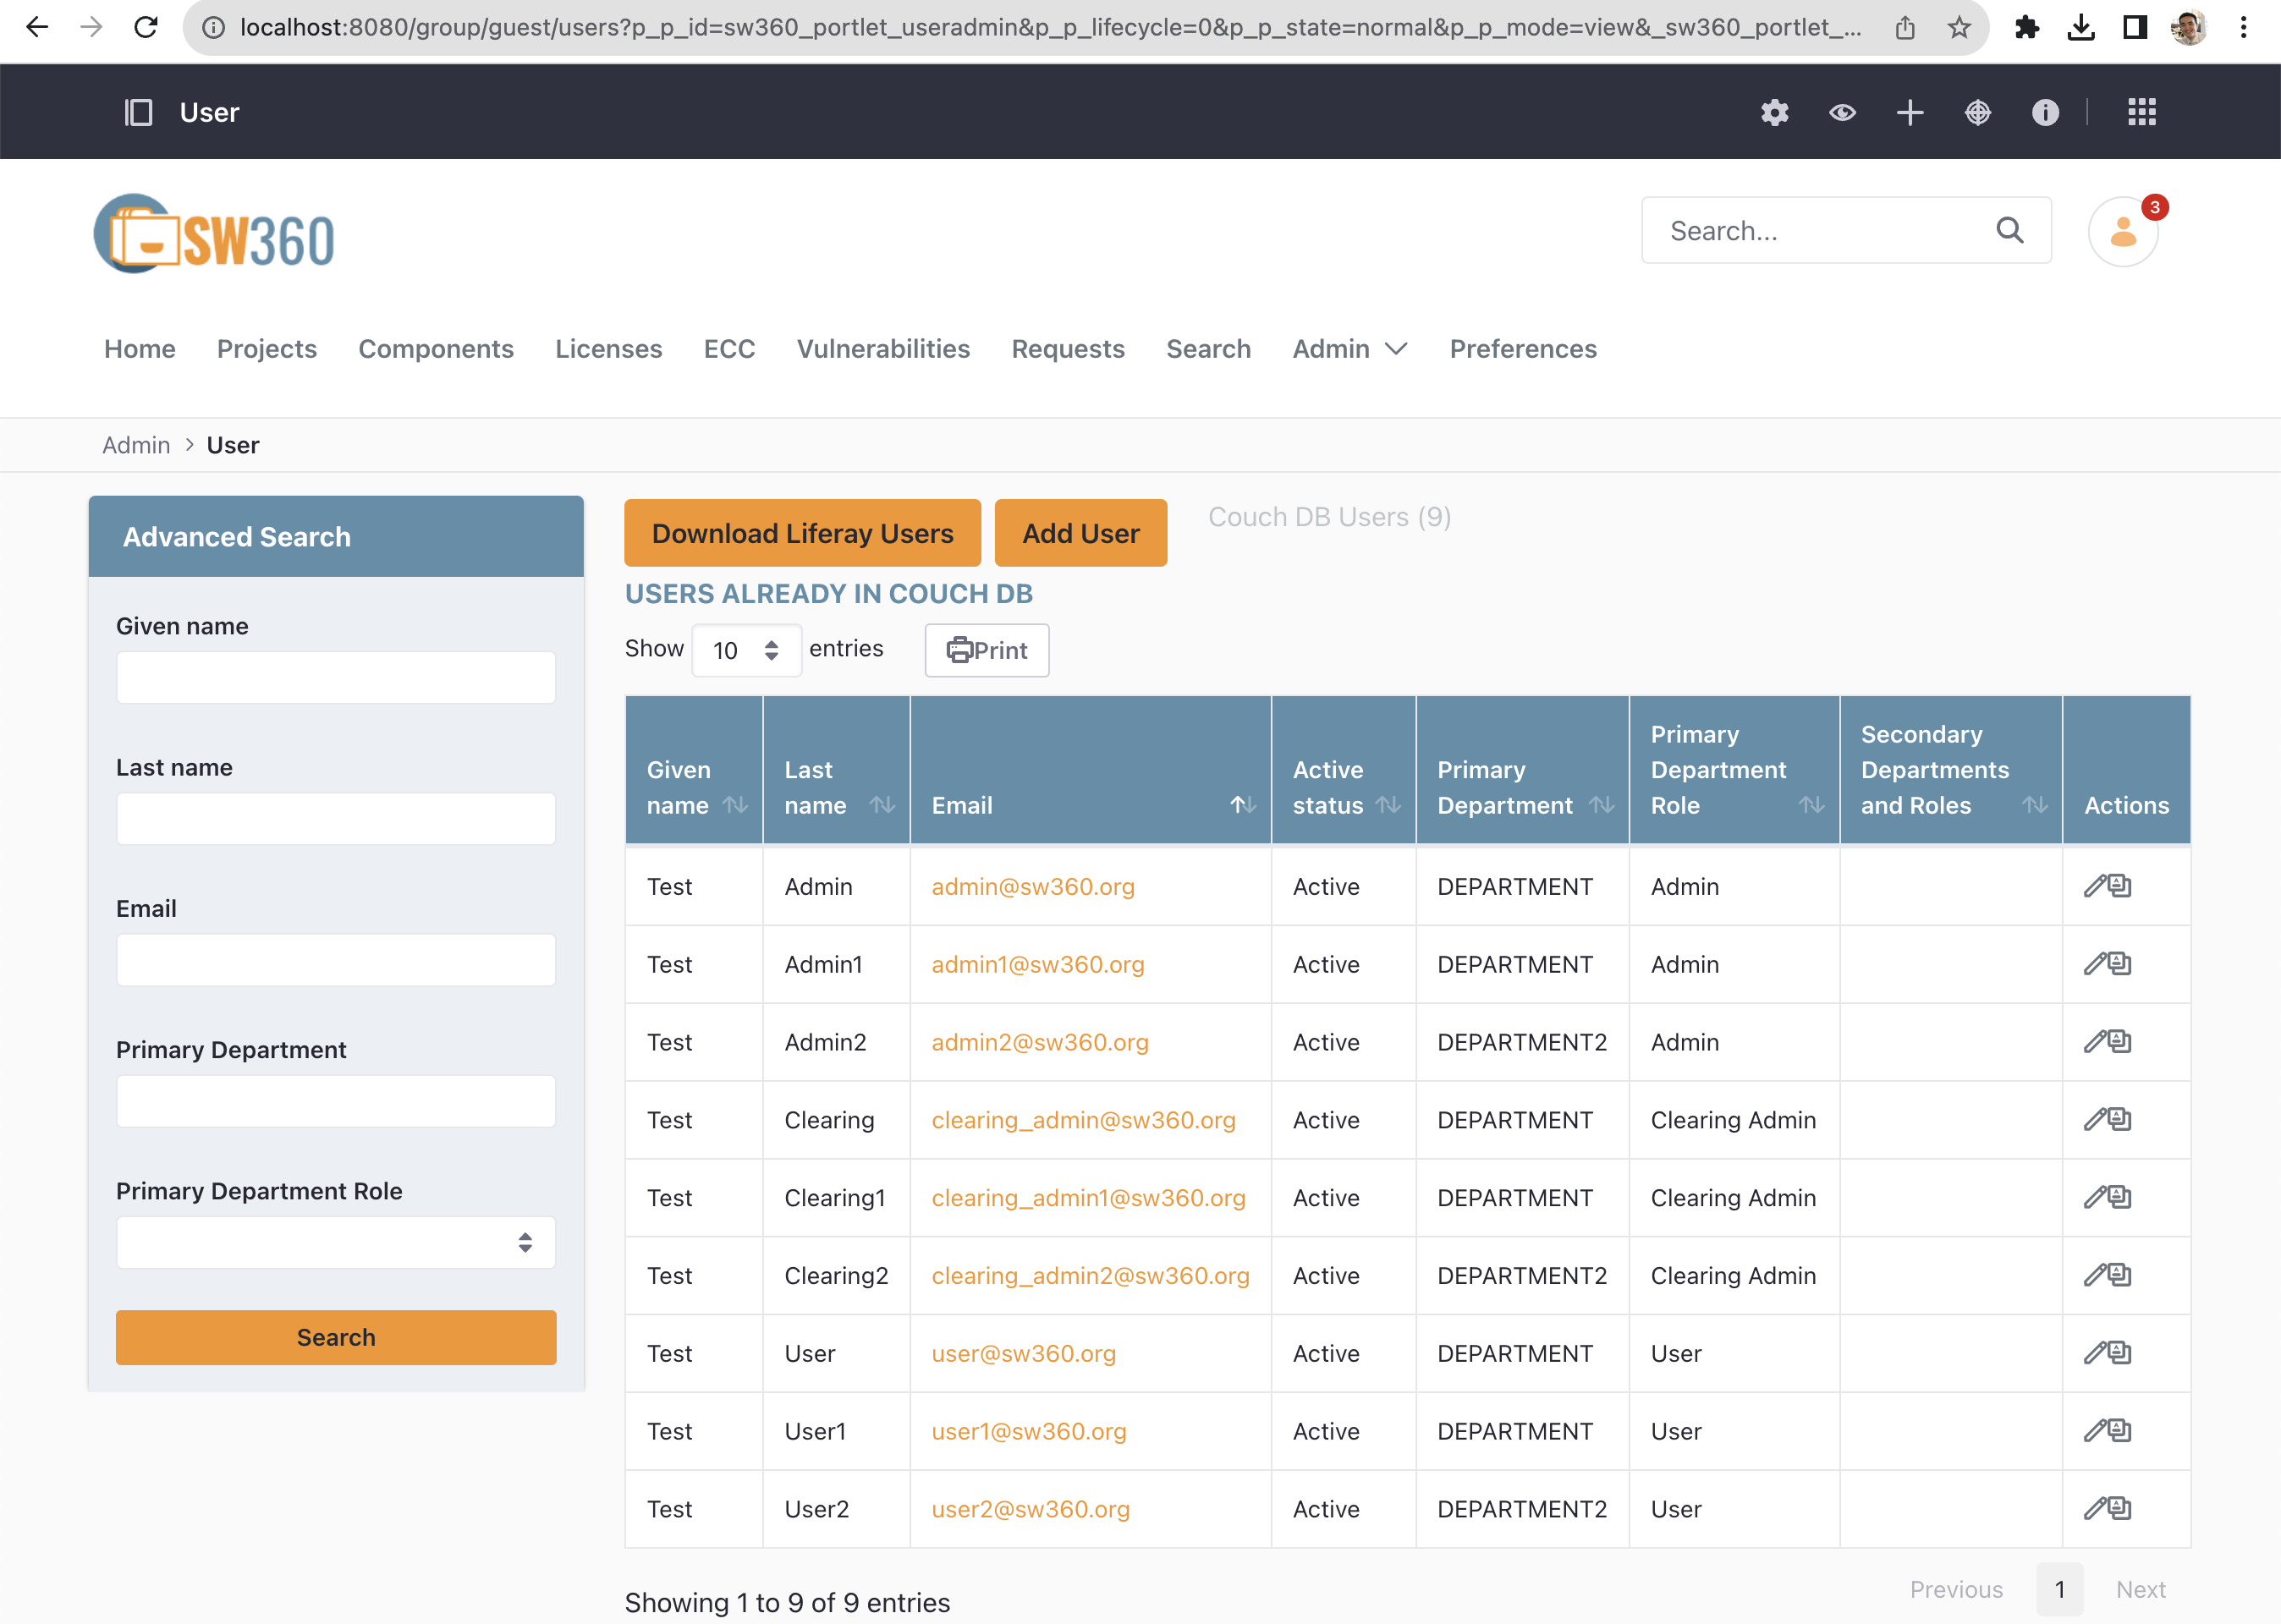
Task: Toggle the product menu sidebar panel icon
Action: click(138, 112)
